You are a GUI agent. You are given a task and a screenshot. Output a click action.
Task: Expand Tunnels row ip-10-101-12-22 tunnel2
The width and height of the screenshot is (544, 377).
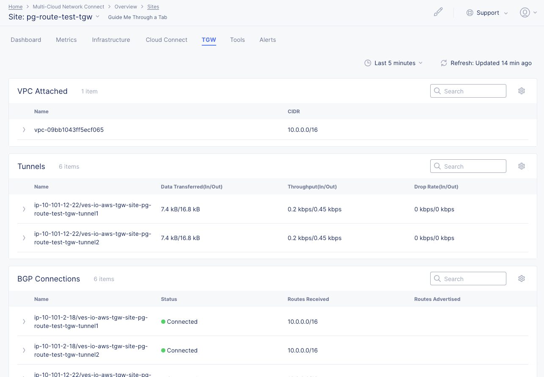click(x=24, y=238)
